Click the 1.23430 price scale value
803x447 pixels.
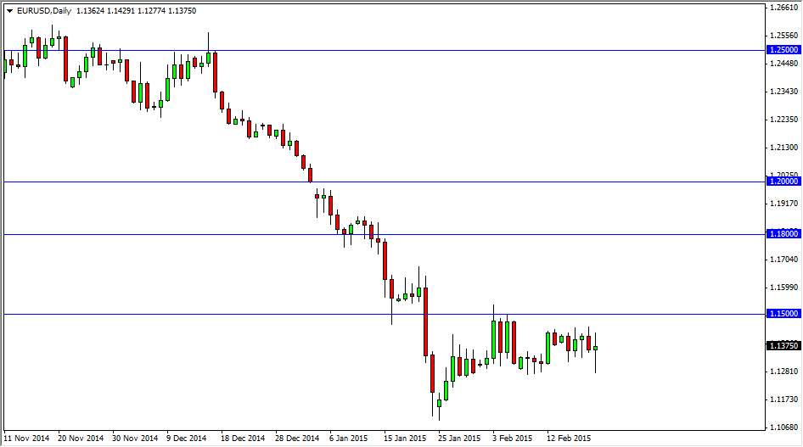tap(784, 92)
